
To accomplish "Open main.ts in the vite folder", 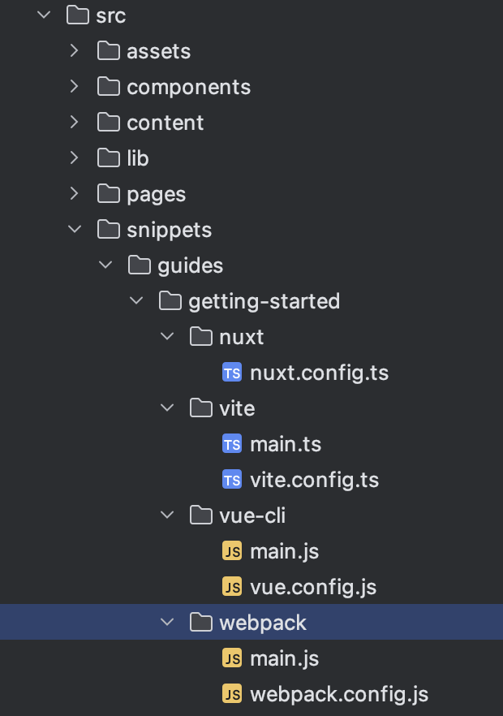I will coord(286,445).
